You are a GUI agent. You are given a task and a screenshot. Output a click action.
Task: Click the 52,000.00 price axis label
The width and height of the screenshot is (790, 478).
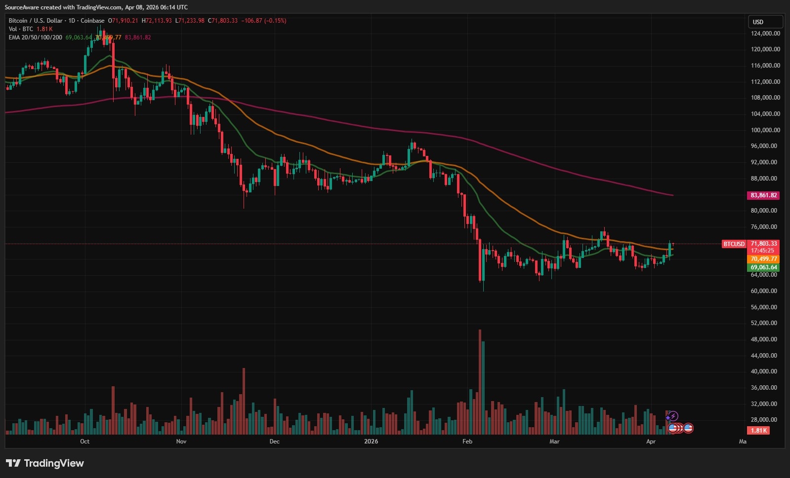click(x=764, y=323)
